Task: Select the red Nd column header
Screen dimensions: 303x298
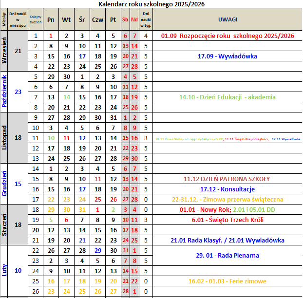Action: [134, 19]
